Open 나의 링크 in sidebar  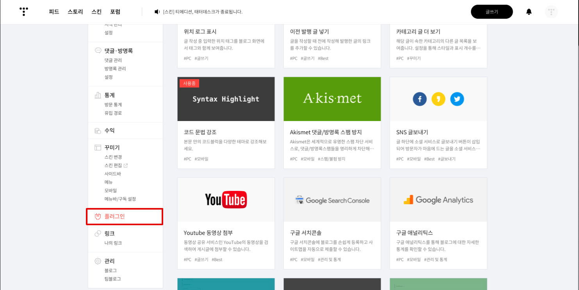click(113, 243)
